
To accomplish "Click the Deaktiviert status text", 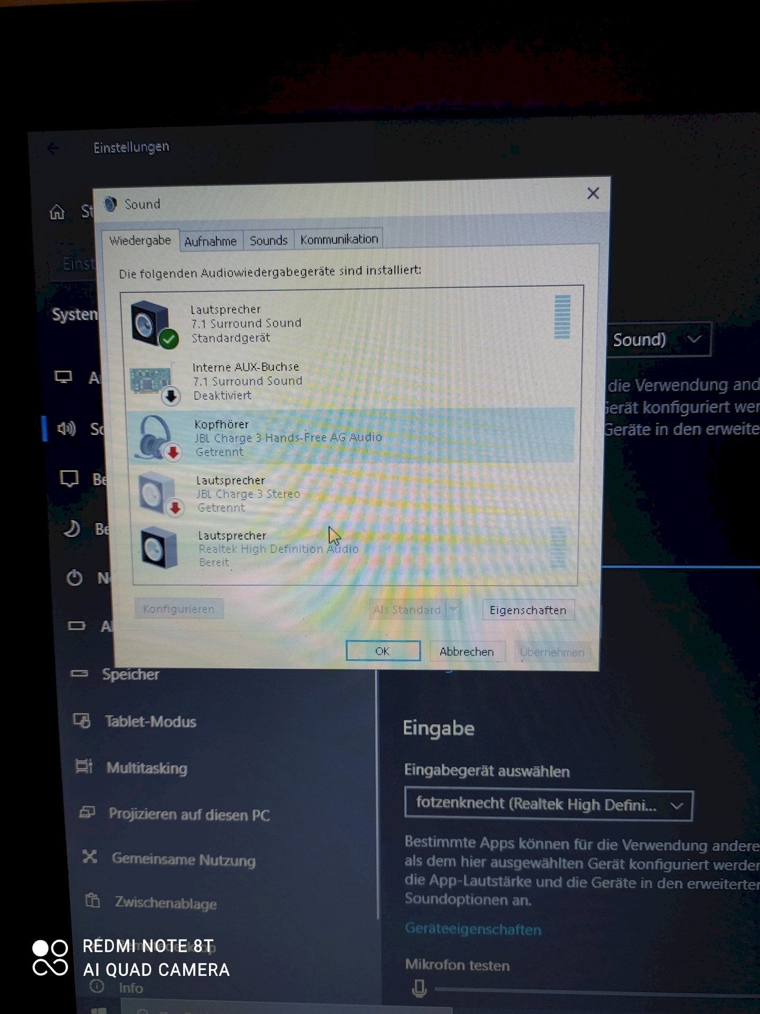I will [x=222, y=395].
